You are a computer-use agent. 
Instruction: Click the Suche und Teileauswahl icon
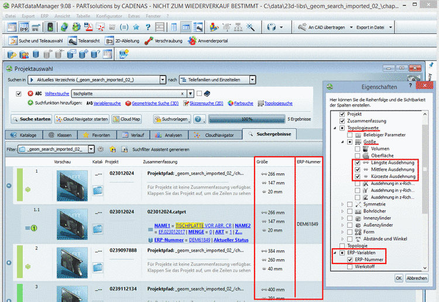pos(13,41)
